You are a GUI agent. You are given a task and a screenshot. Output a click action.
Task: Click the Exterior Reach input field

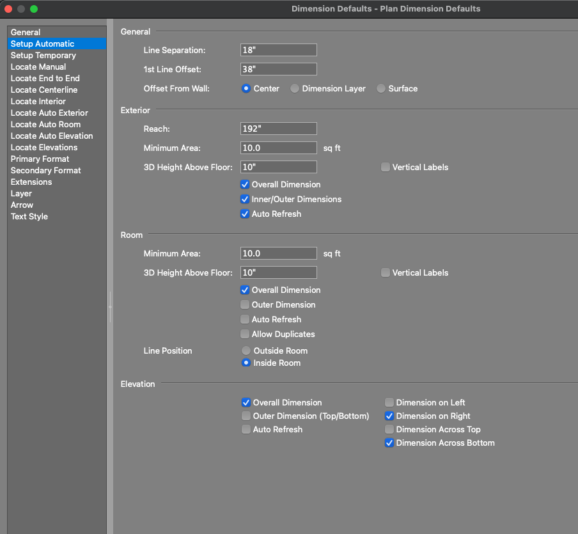click(278, 129)
